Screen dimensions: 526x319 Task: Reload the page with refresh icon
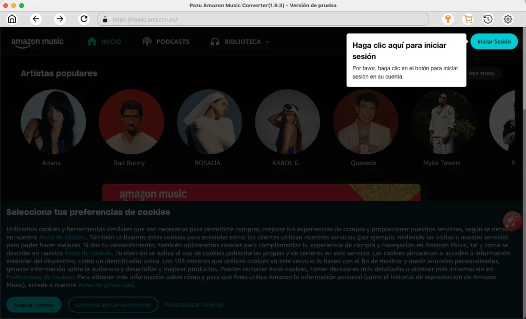click(84, 19)
